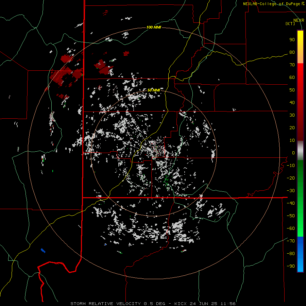
Task: Select the 50 NMI range ring label
Action: pos(154,90)
